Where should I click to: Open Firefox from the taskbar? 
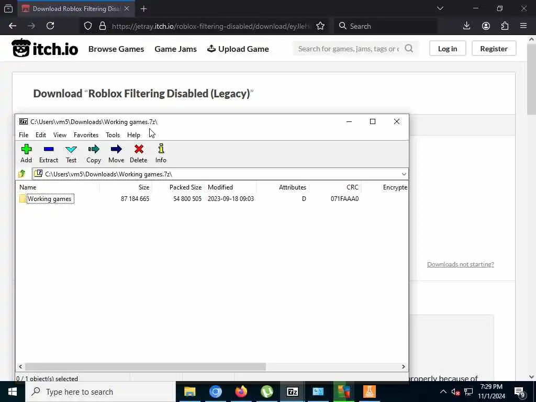241,392
